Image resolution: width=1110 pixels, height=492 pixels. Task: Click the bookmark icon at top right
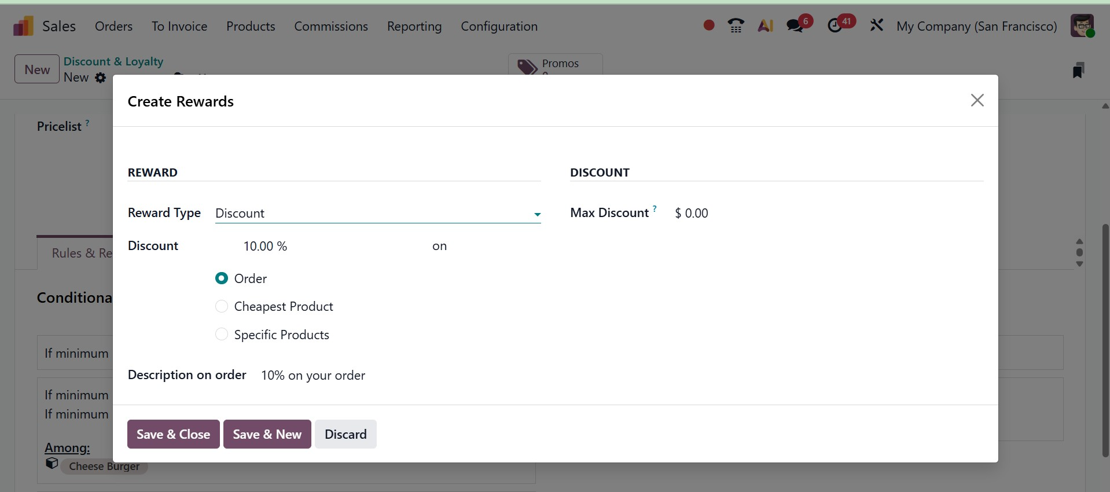coord(1078,71)
